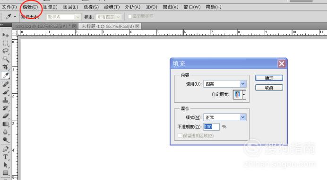Select the Rectangle shape tool
The width and height of the screenshot is (327, 180).
5,173
